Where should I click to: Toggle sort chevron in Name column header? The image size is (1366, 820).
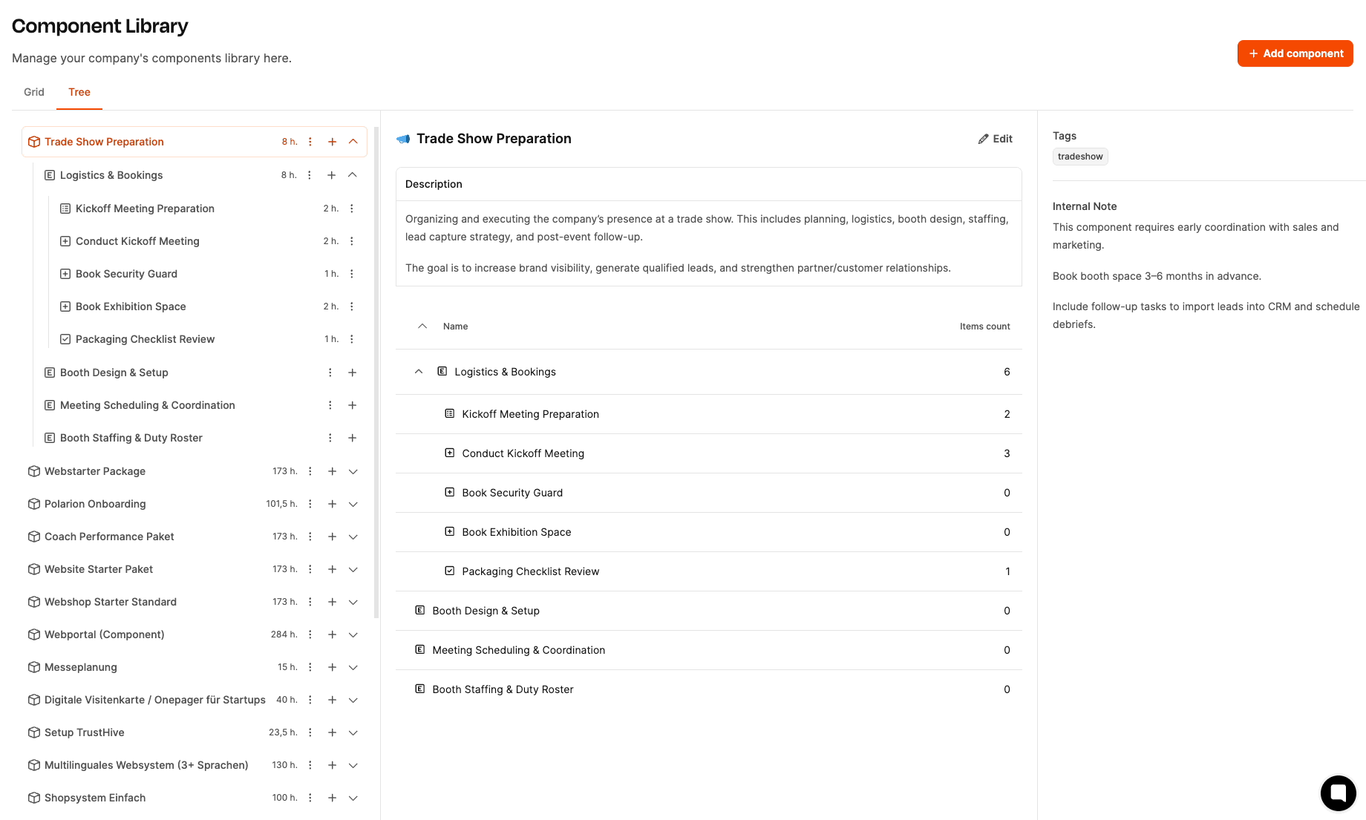(x=422, y=327)
